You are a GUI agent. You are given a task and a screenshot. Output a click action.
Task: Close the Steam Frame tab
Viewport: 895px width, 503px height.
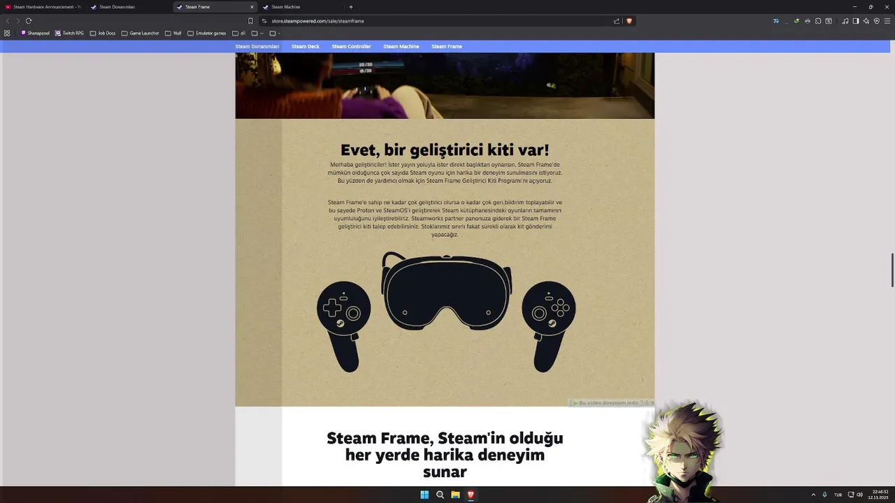(252, 7)
